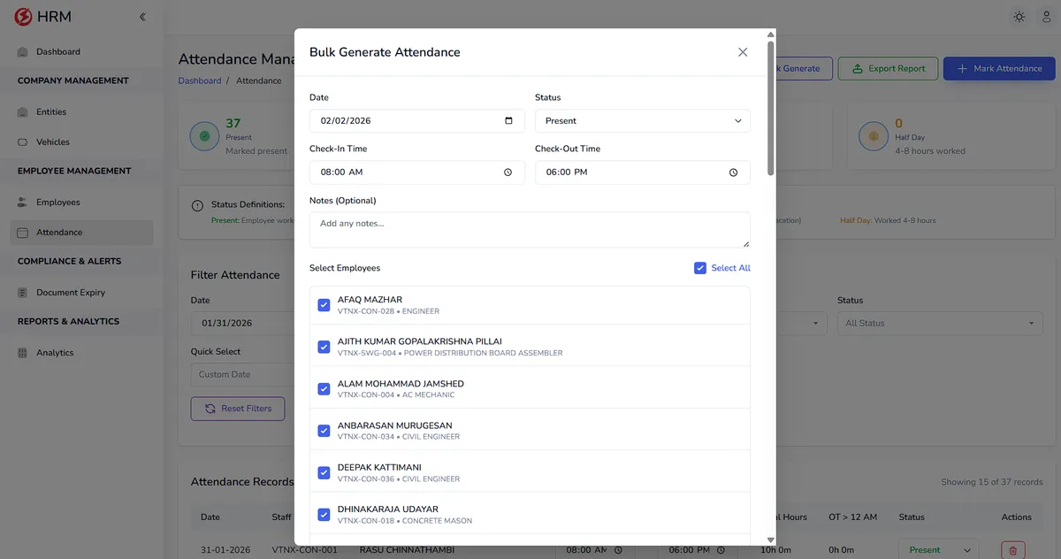The image size is (1061, 559).
Task: Click Vehicles sidebar icon
Action: click(23, 142)
